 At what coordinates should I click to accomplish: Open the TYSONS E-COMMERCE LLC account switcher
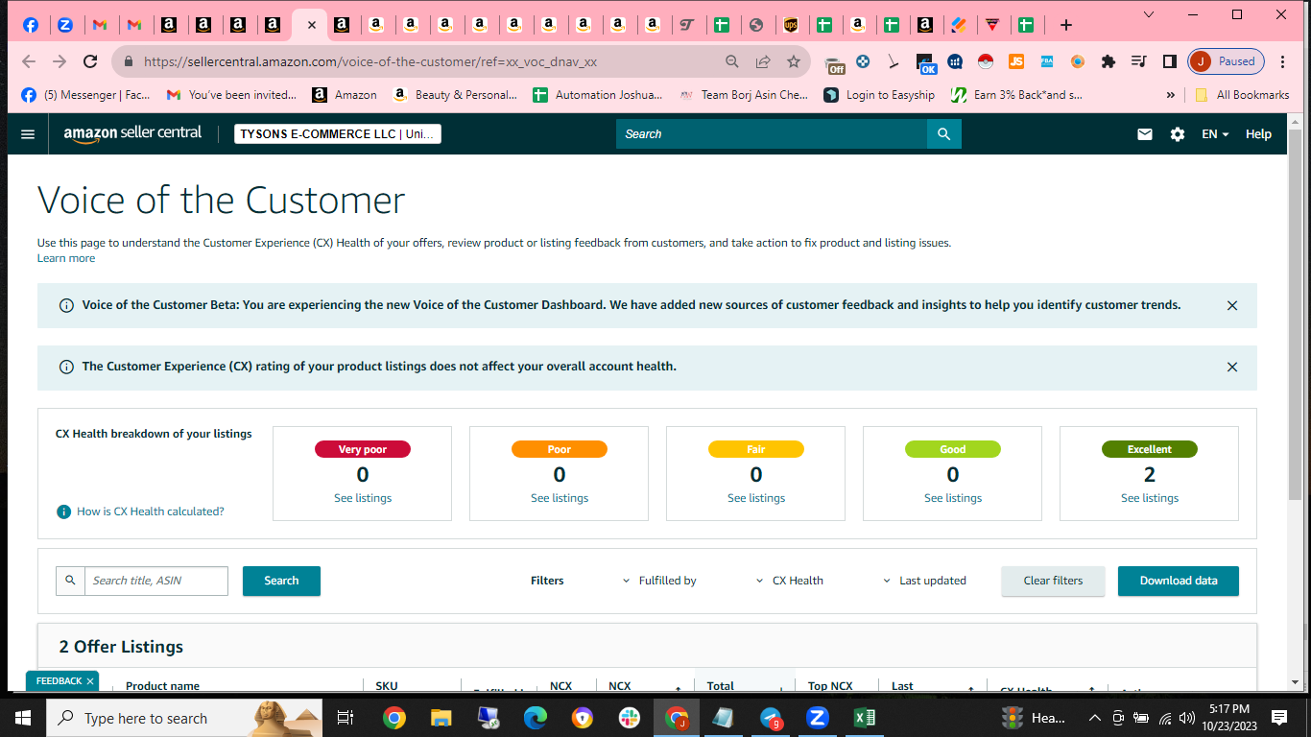[338, 134]
